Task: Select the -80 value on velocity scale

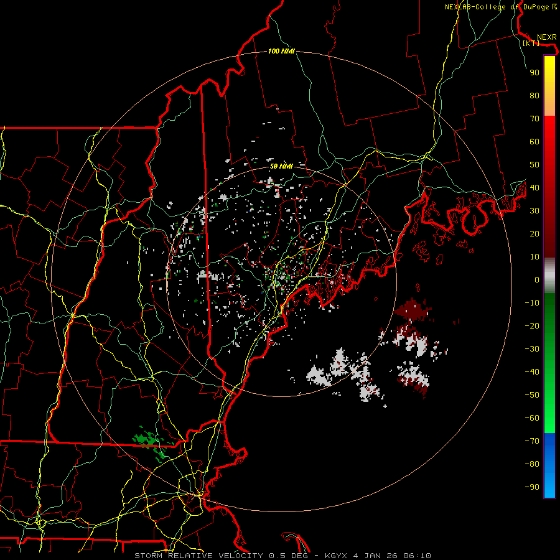Action: coord(532,464)
